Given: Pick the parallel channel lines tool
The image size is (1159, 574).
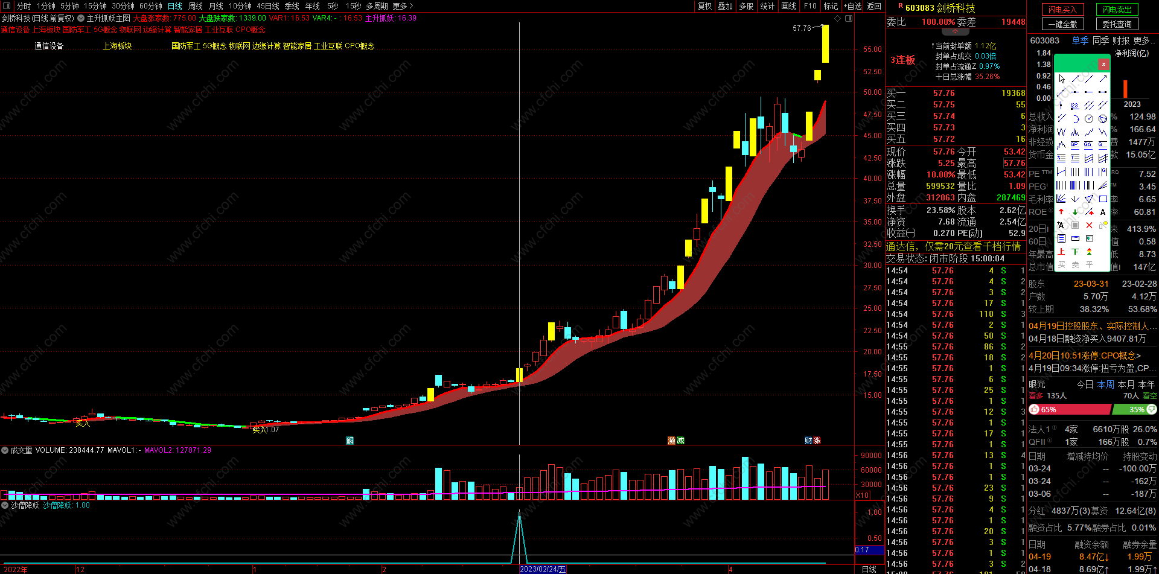Looking at the screenshot, I should point(1089,106).
